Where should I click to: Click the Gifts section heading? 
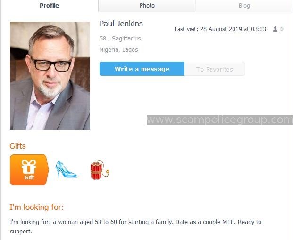18,146
